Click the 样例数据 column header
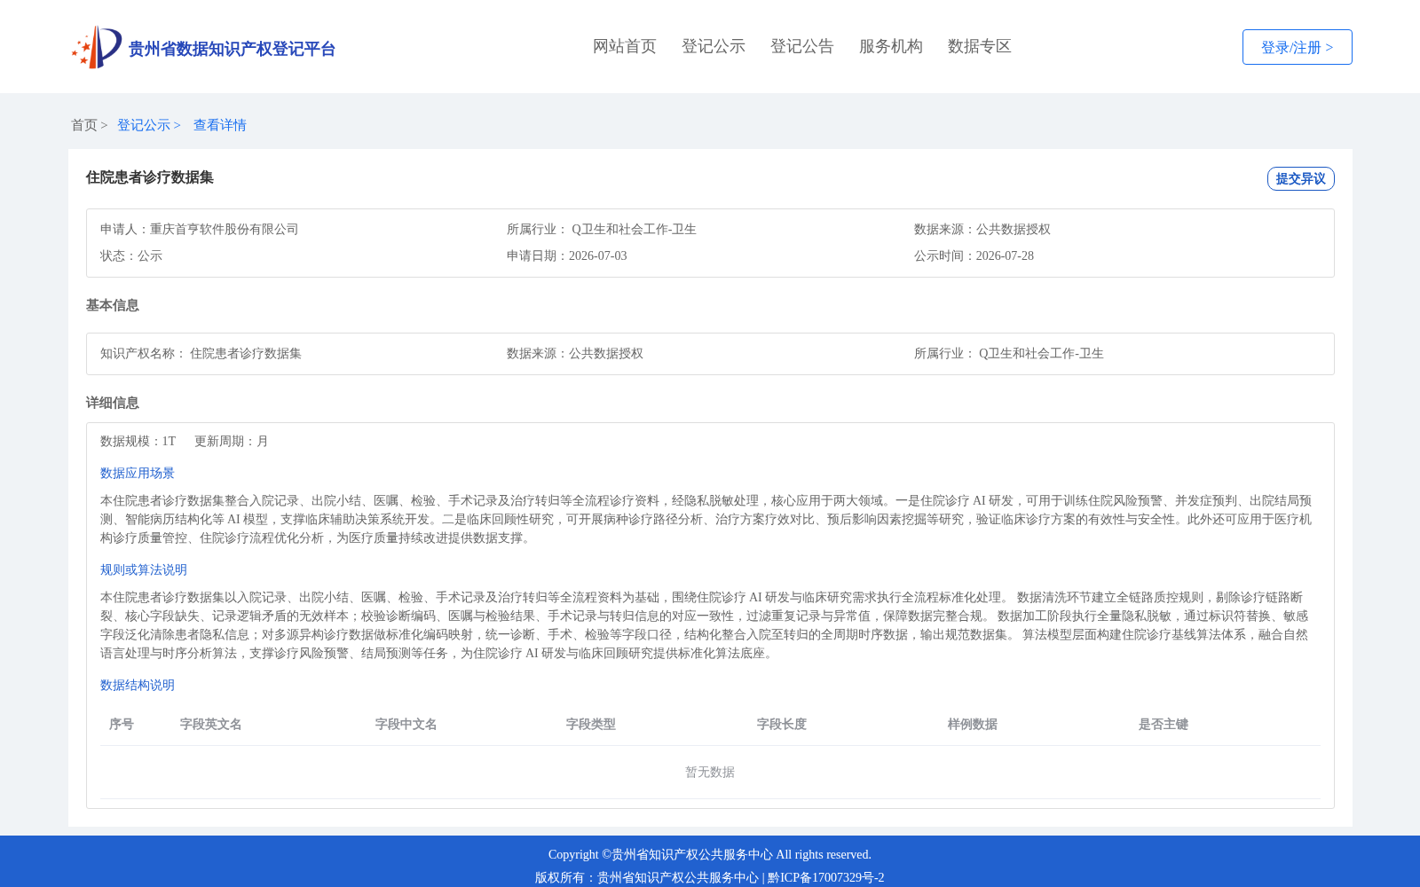 click(x=973, y=724)
